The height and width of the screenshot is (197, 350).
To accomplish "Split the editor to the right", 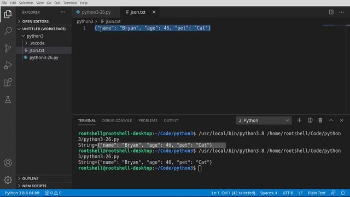I will coord(331,12).
